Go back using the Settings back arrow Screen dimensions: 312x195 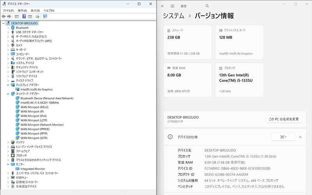[163, 6]
